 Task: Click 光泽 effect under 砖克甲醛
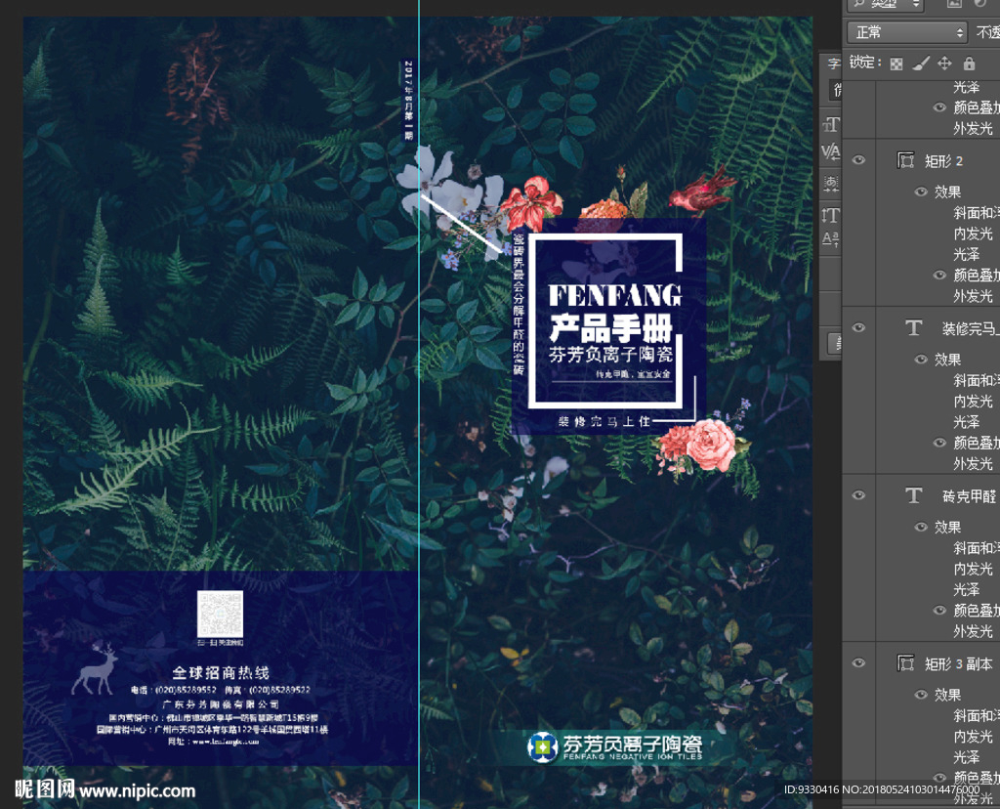tap(966, 590)
